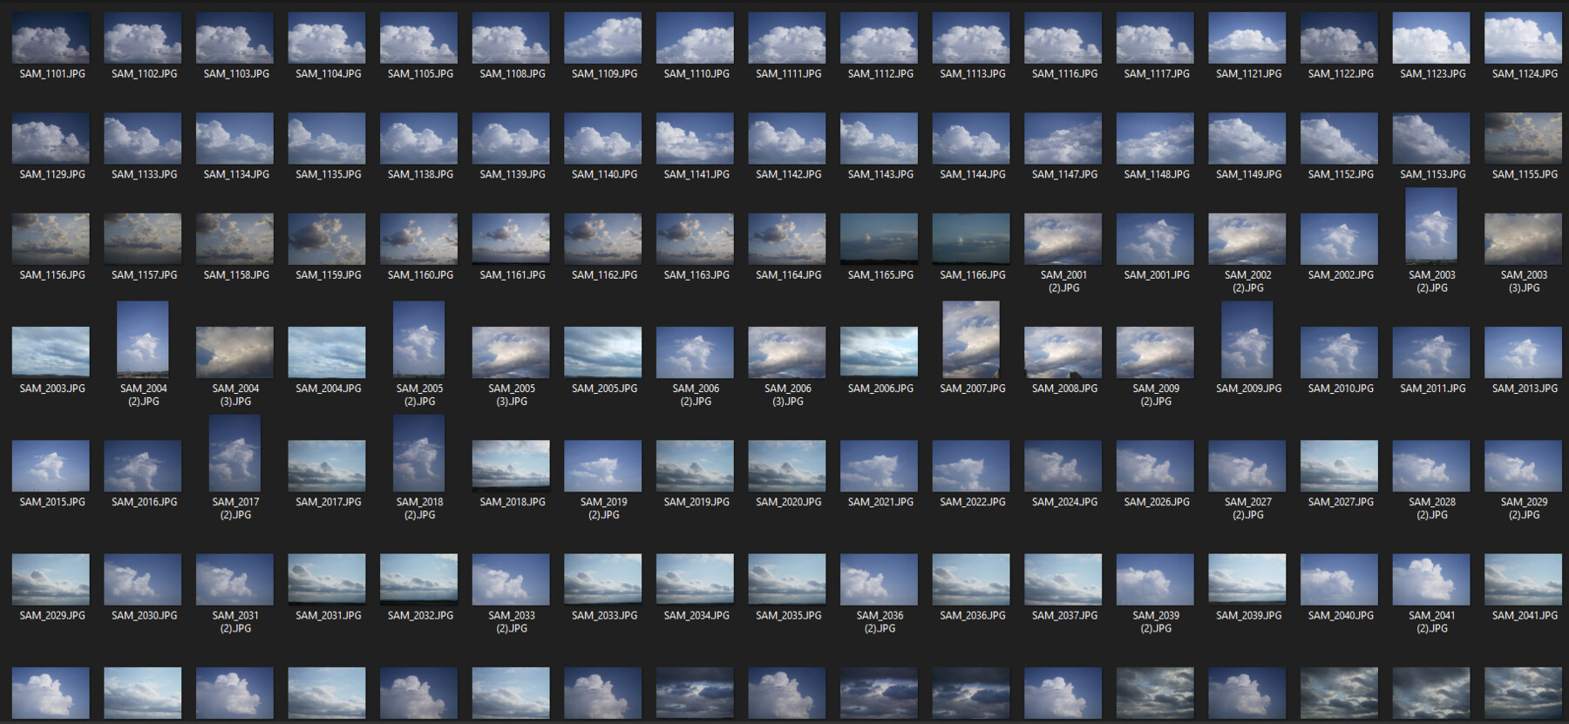Select the file name SAM_1147.JPG

coord(1065,174)
